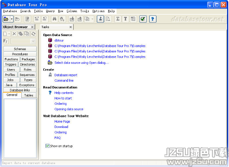The width and height of the screenshot is (229, 167).
Task: Open the Home Page link
Action: (x=62, y=121)
